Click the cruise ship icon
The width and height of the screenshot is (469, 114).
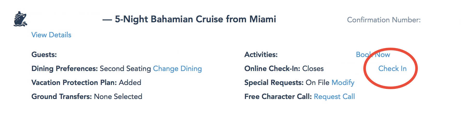pos(20,19)
